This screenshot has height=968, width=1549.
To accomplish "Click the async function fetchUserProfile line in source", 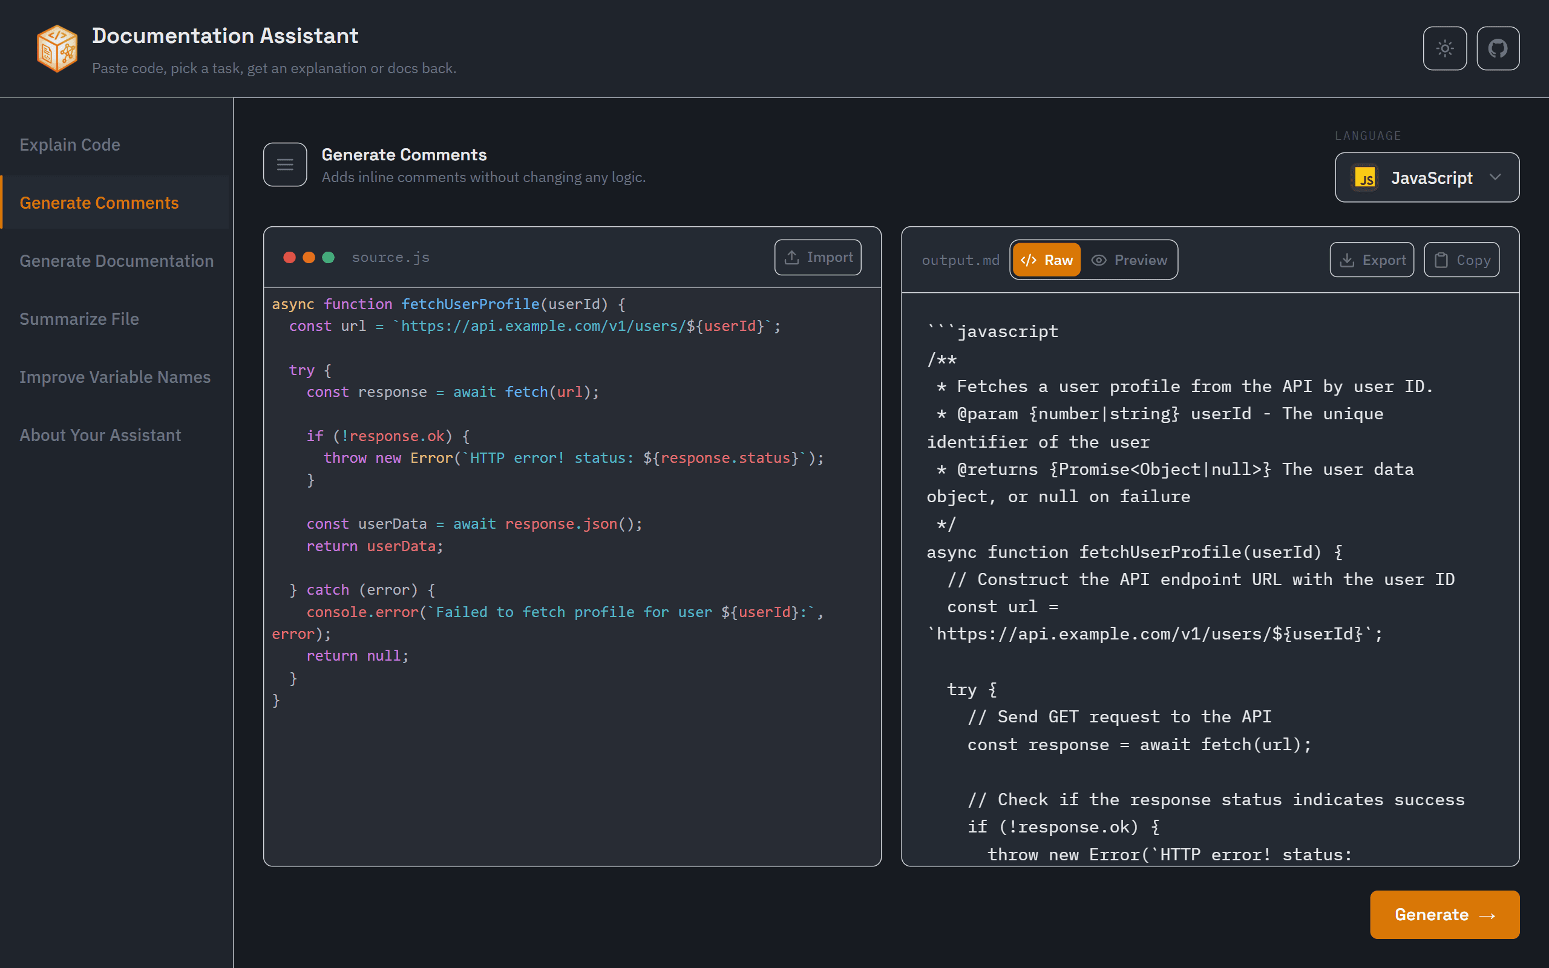I will click(x=448, y=304).
